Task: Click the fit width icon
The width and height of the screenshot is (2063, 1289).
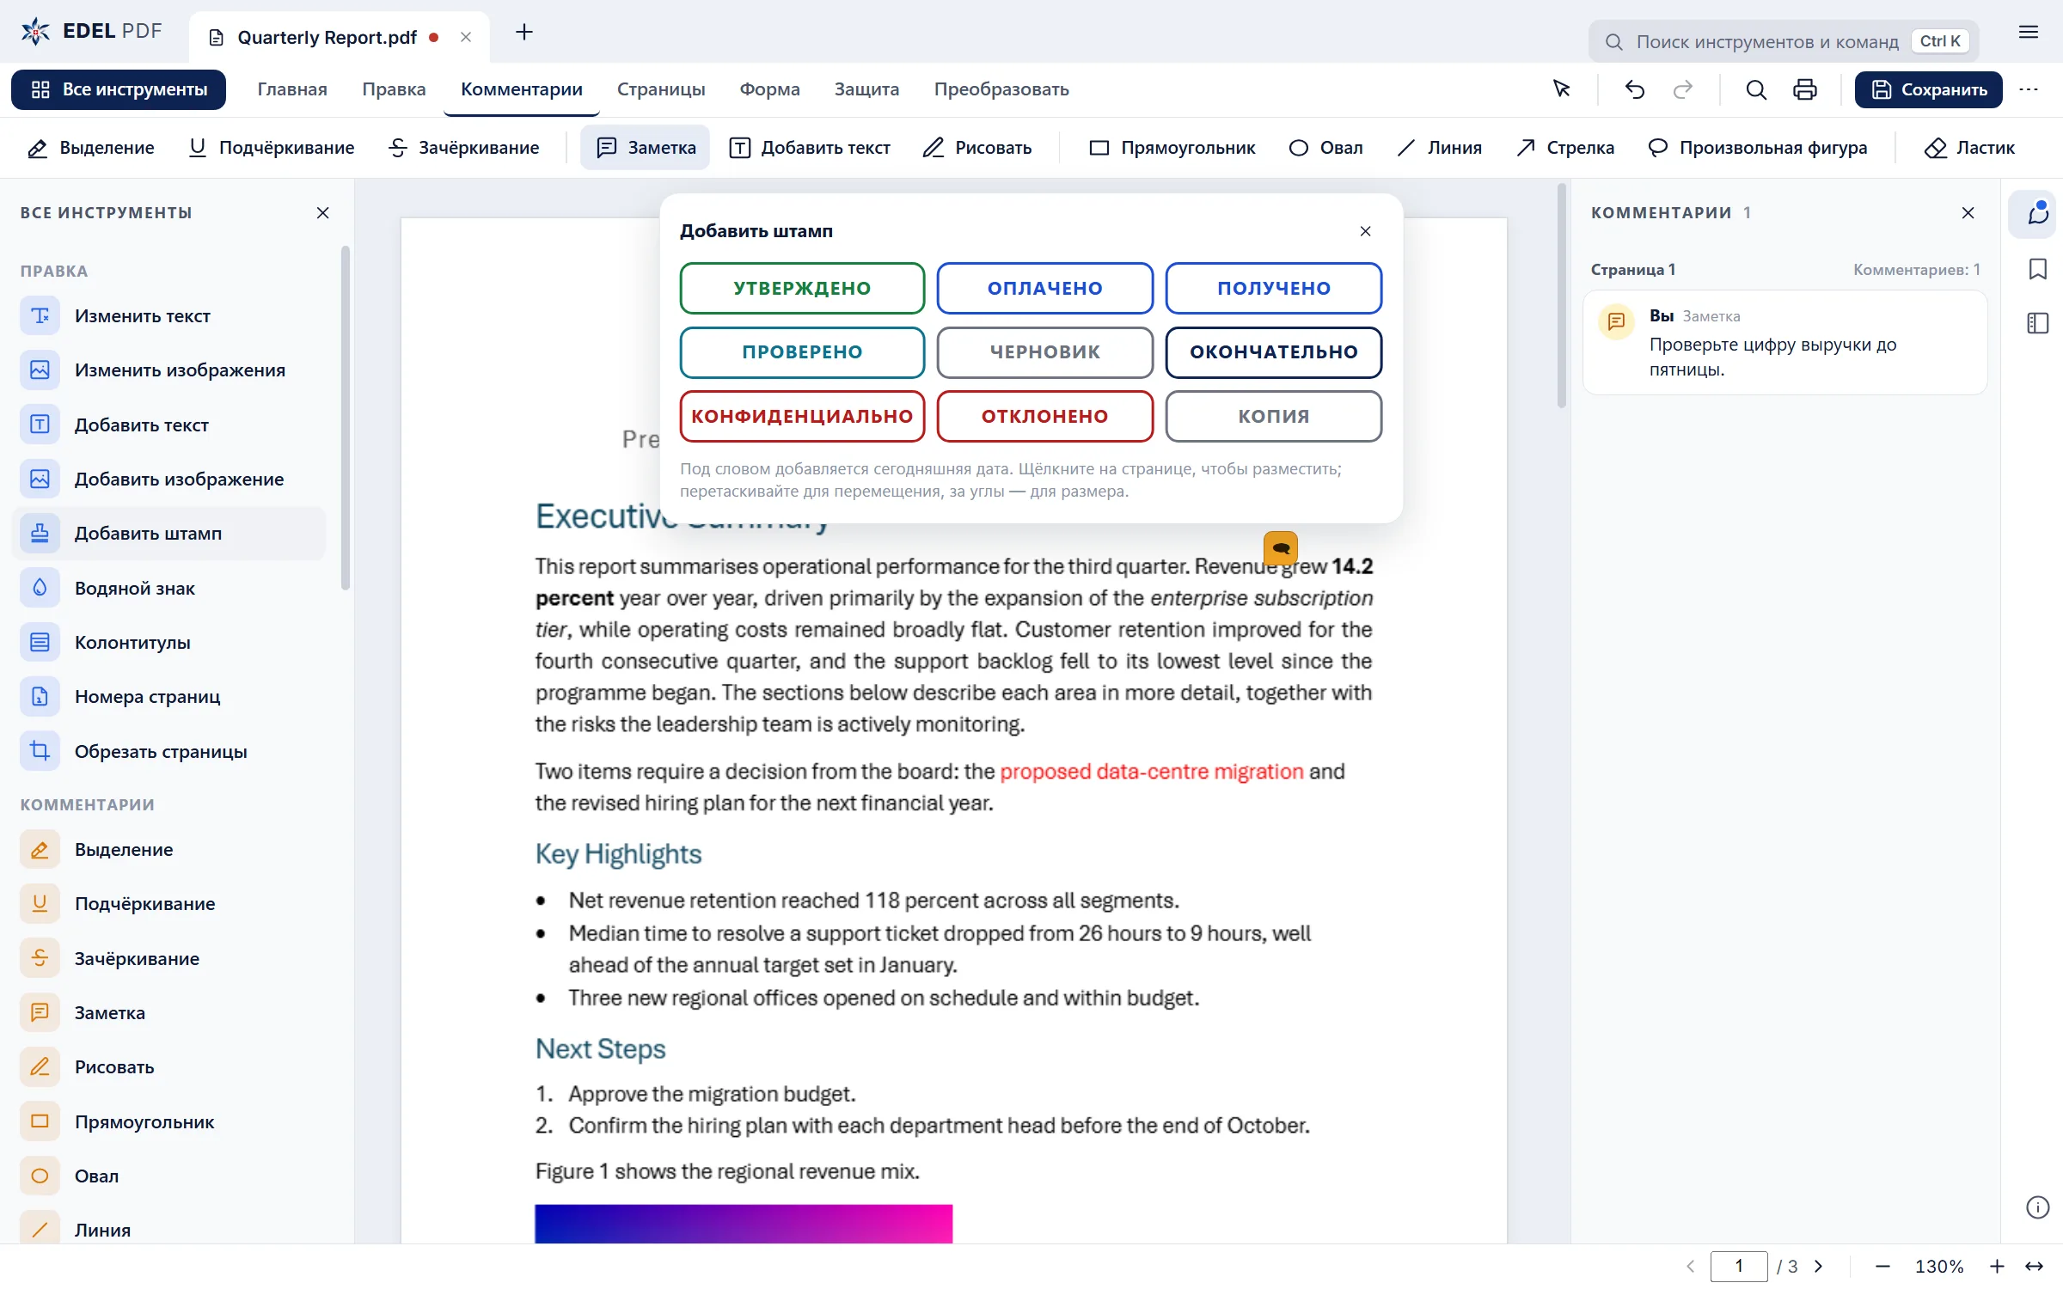Action: tap(2034, 1267)
